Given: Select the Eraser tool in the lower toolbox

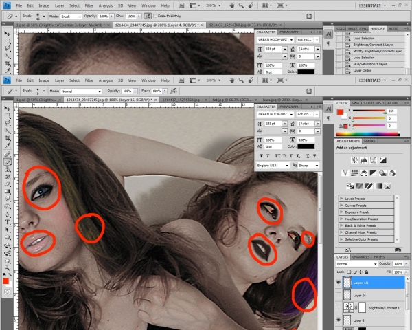Looking at the screenshot, I should 8,184.
